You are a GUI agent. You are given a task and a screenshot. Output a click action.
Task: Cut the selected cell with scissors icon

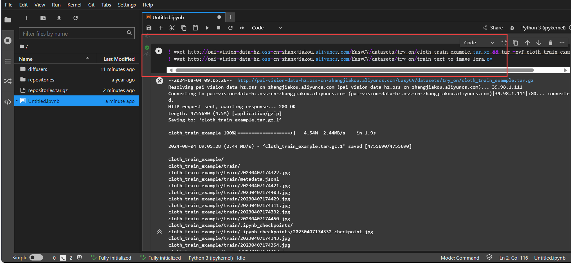coord(172,28)
